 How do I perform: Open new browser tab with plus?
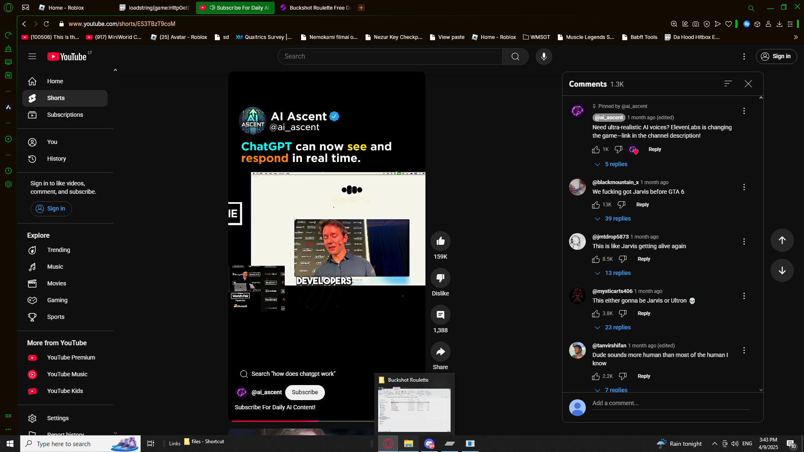pyautogui.click(x=361, y=8)
